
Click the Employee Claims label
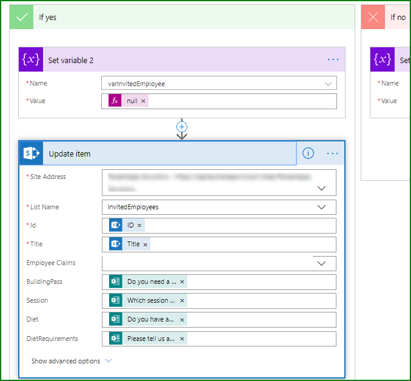click(51, 263)
